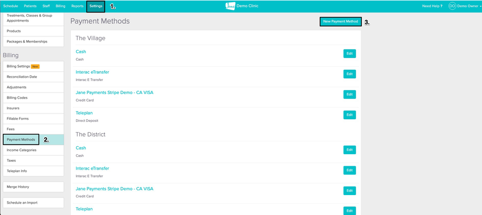Viewport: 482px width, 215px height.
Task: Open Cash link under The Village
Action: tap(81, 52)
